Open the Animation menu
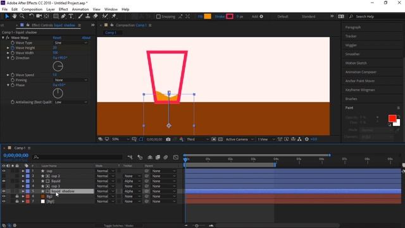 80,9
